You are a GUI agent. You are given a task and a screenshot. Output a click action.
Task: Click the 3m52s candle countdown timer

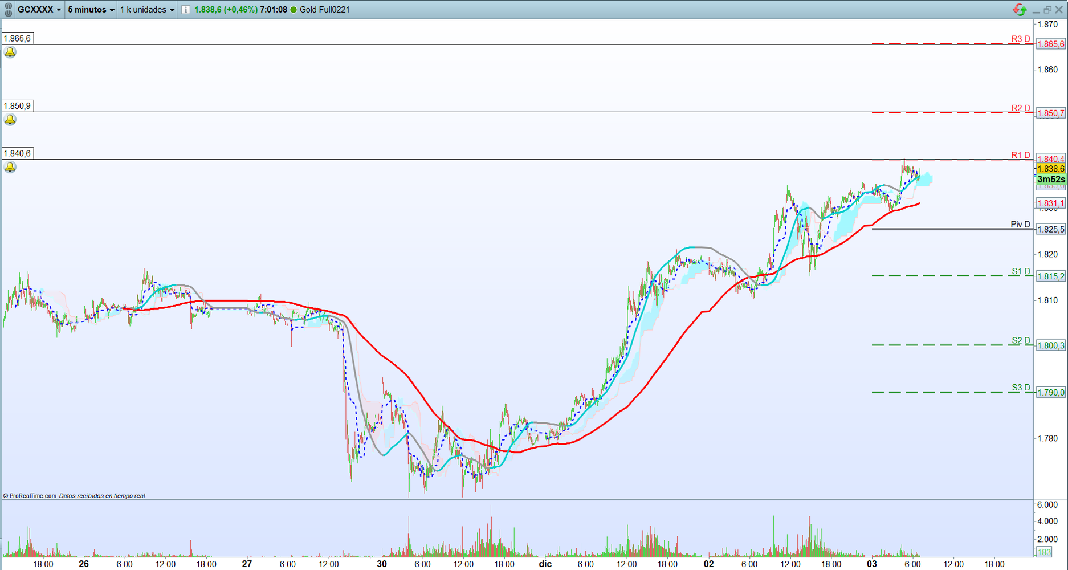1051,179
